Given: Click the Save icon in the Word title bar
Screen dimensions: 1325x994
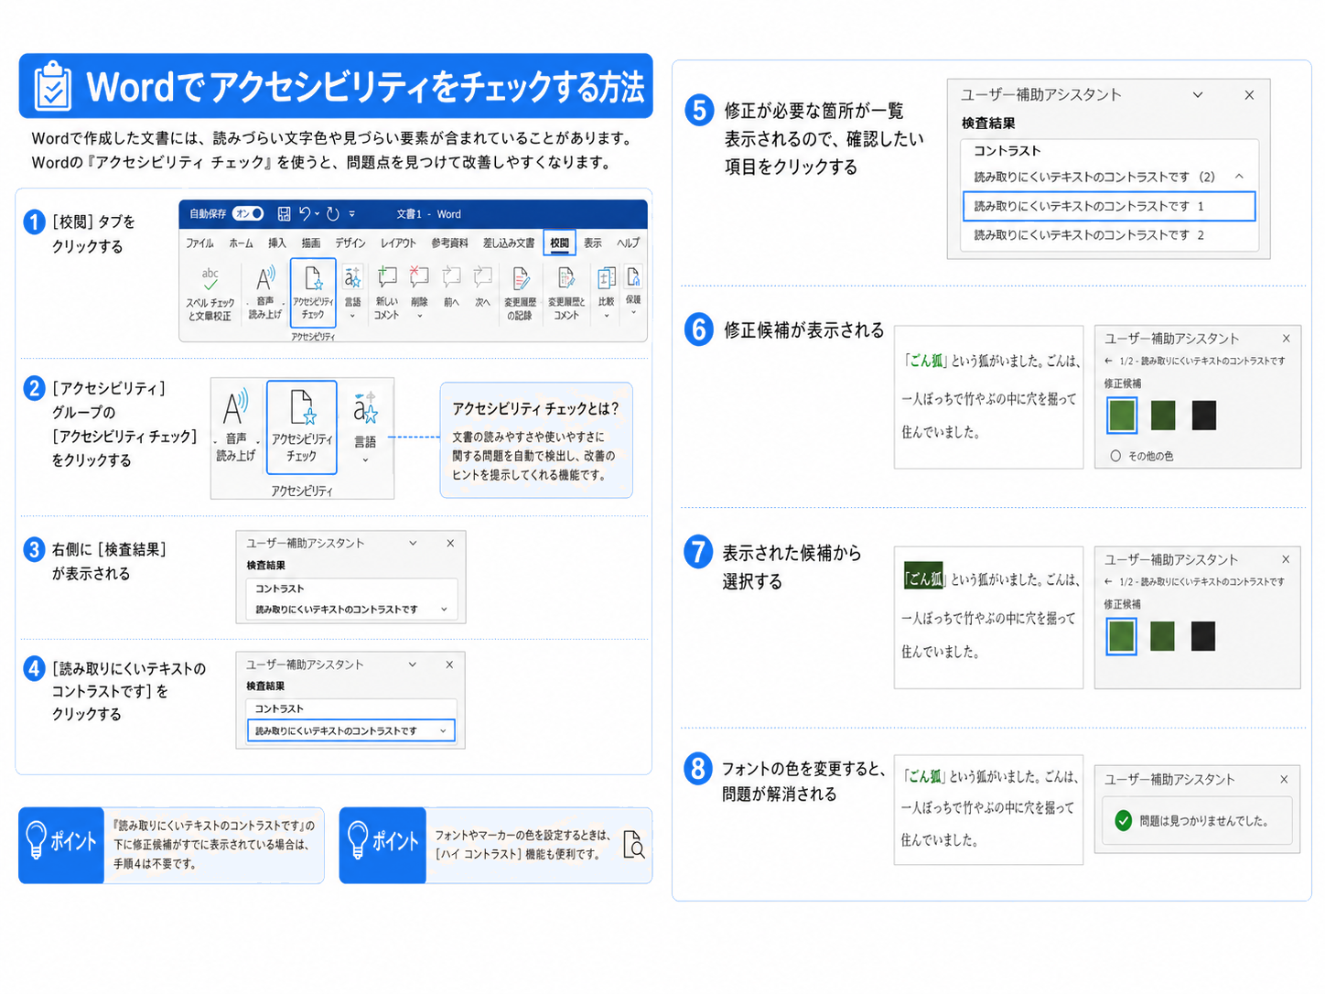Looking at the screenshot, I should [284, 213].
